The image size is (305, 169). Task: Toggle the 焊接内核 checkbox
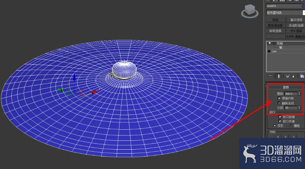pos(279,98)
